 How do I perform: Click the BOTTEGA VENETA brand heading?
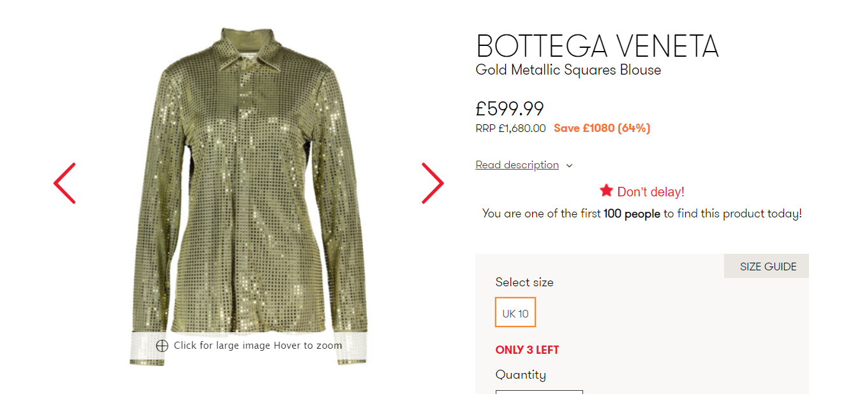597,46
